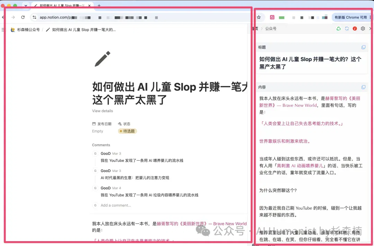Screen dimensions: 374x246
Task: Click the Notion page title heading
Action: pos(170,93)
